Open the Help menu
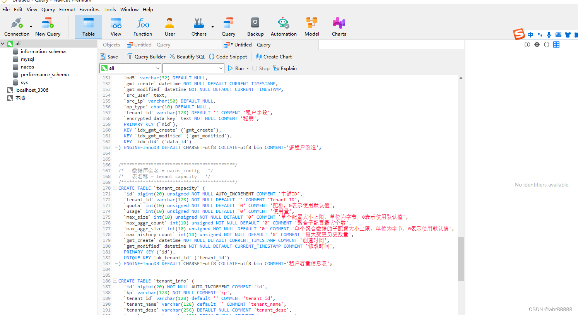The image size is (578, 315). tap(148, 9)
